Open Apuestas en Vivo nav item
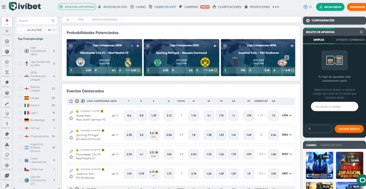This screenshot has height=189, width=366. click(113, 7)
